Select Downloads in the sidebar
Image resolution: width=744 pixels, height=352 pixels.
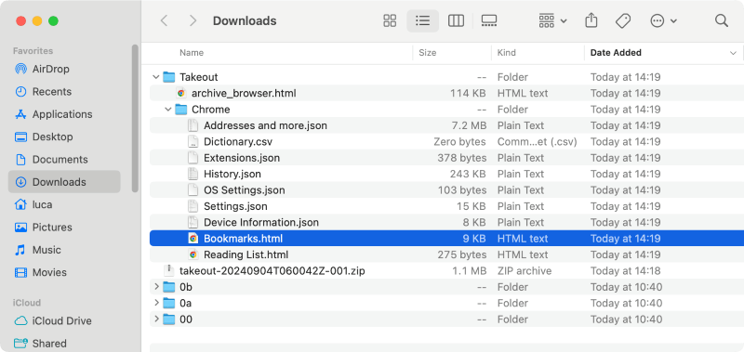[64, 182]
